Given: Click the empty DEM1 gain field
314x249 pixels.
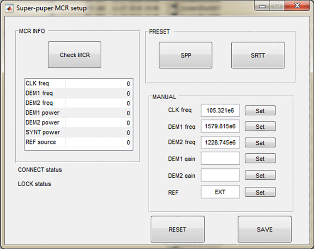Looking at the screenshot, I should pos(220,159).
